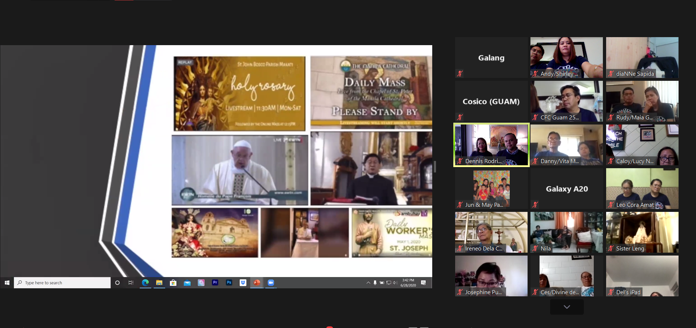Open the pink app icon beside Mail on taskbar
The image size is (696, 328).
[201, 282]
